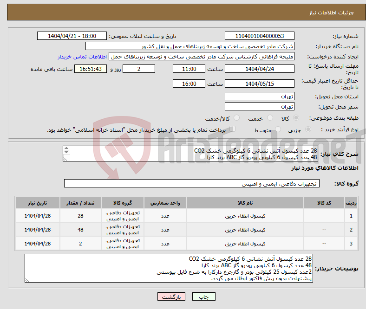Click the استان محل تحویل field
This screenshot has height=309, width=366.
[x=259, y=97]
